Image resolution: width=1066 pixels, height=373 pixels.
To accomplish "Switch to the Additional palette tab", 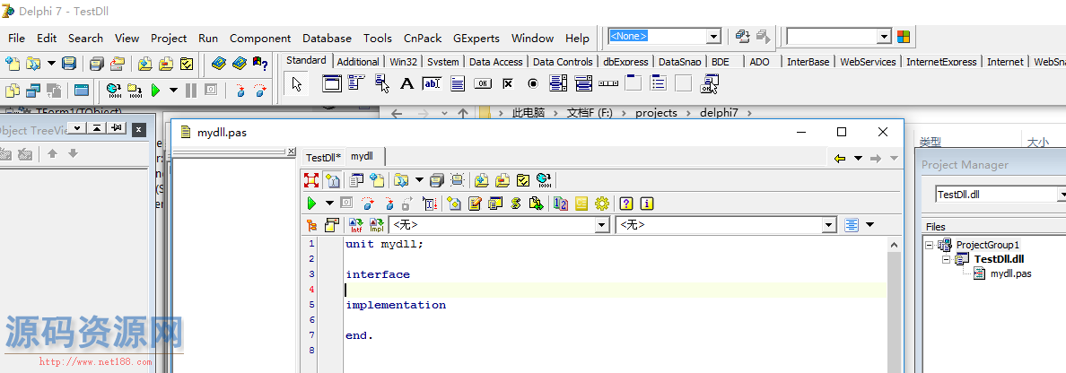I will coord(358,62).
